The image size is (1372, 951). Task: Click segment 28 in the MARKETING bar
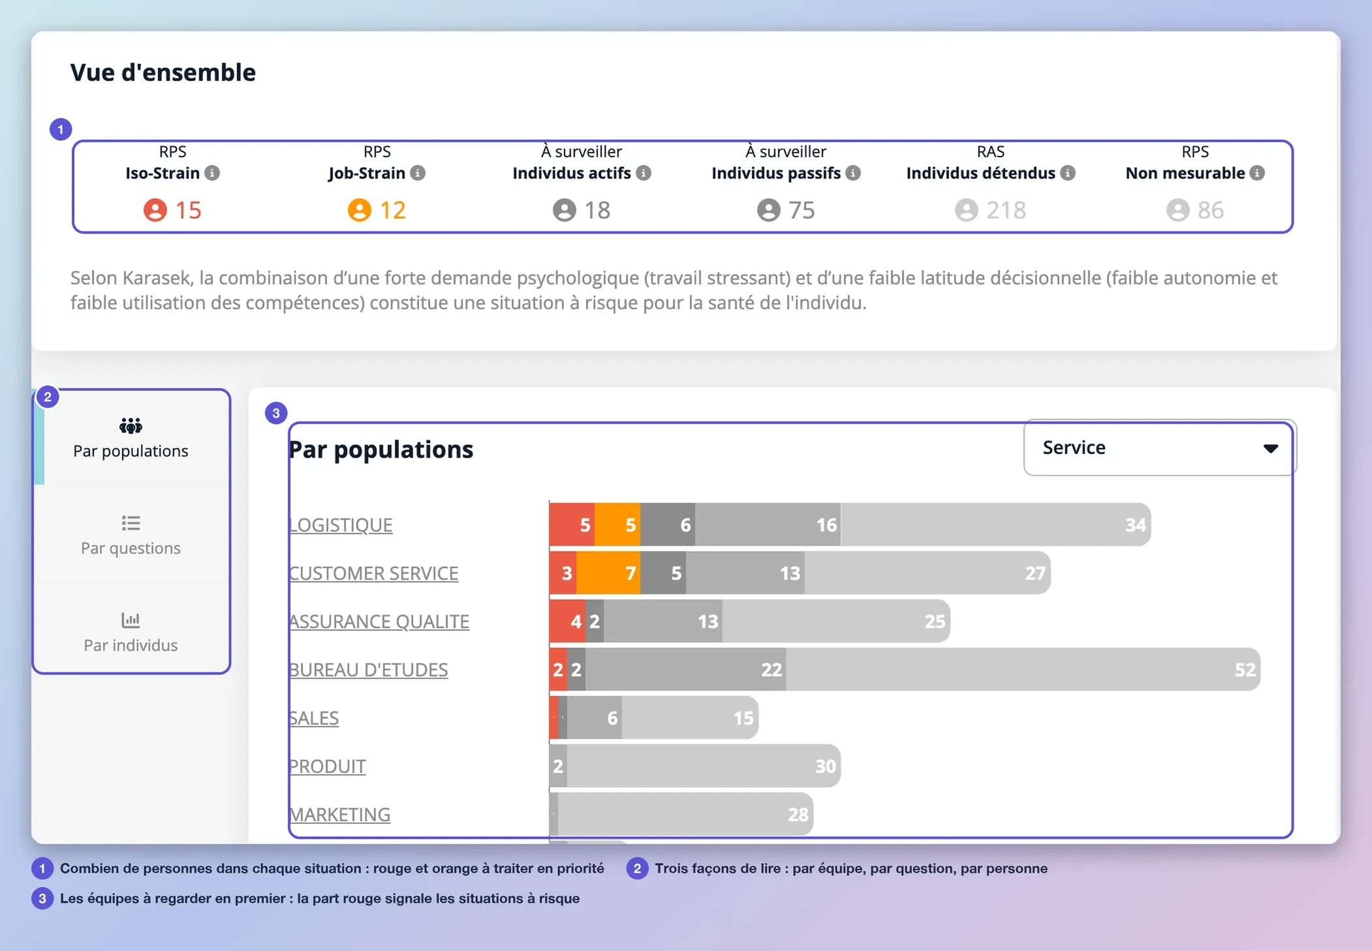click(x=685, y=814)
